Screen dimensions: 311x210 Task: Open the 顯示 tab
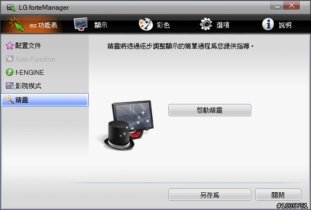pos(91,25)
